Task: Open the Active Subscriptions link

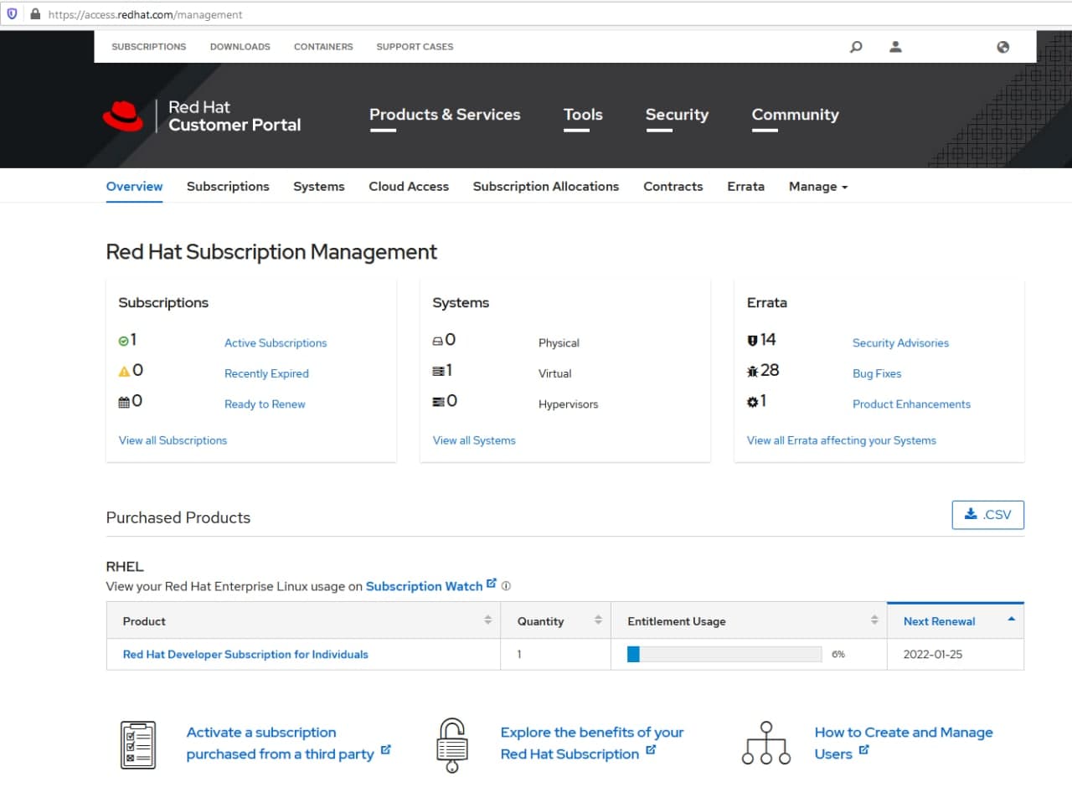Action: [x=276, y=343]
